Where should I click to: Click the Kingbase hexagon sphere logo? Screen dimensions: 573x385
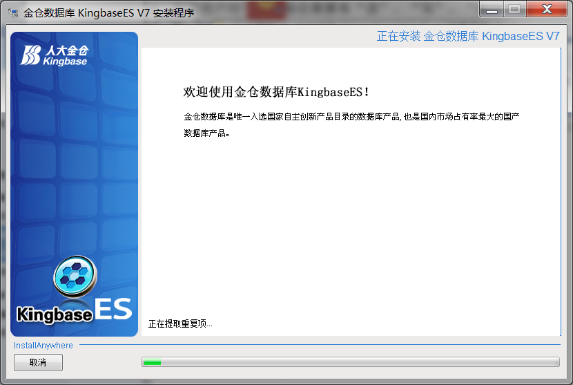[x=75, y=276]
